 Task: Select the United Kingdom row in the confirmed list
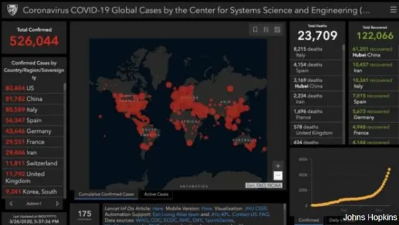click(x=32, y=178)
